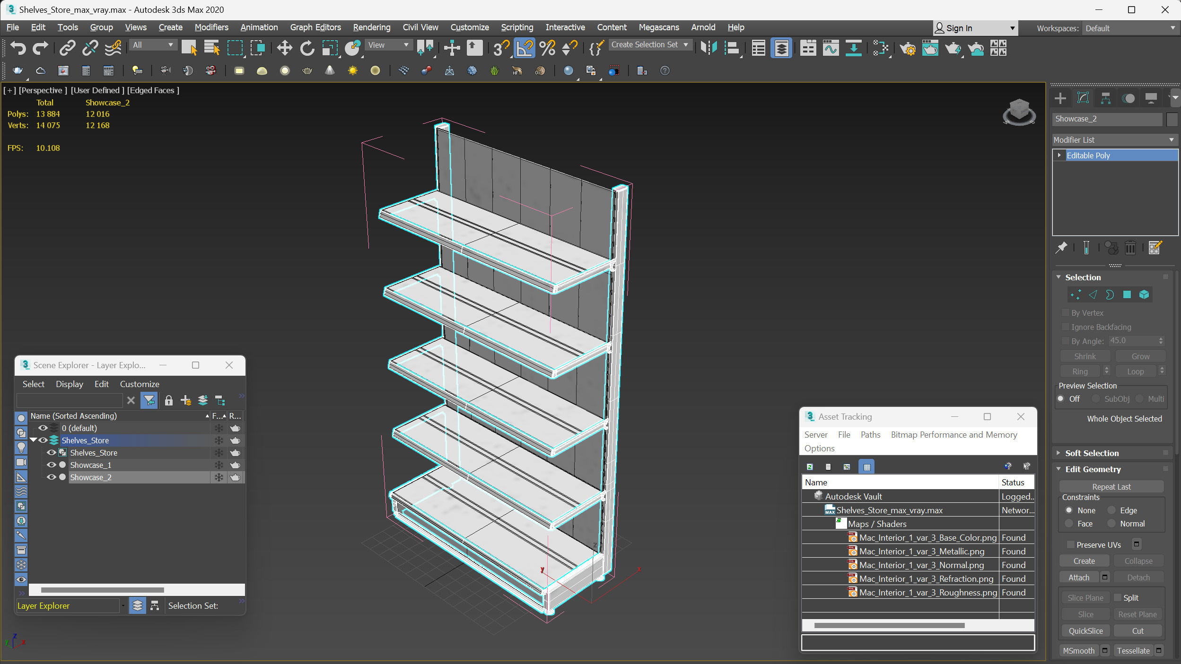Enable the Preserve UVs checkbox
This screenshot has width=1181, height=664.
tap(1071, 545)
